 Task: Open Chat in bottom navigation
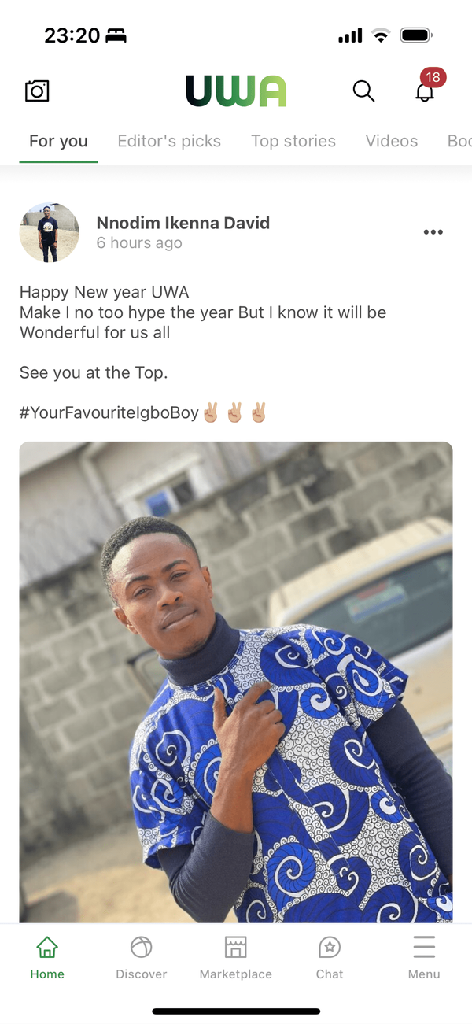(330, 958)
